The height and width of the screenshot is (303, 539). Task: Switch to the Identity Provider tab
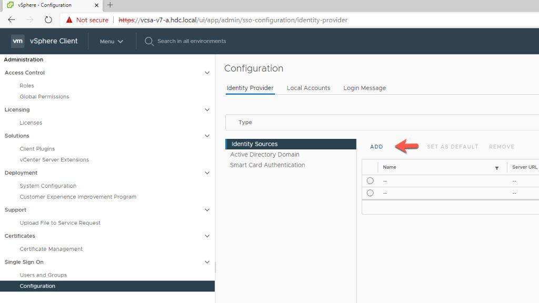250,88
